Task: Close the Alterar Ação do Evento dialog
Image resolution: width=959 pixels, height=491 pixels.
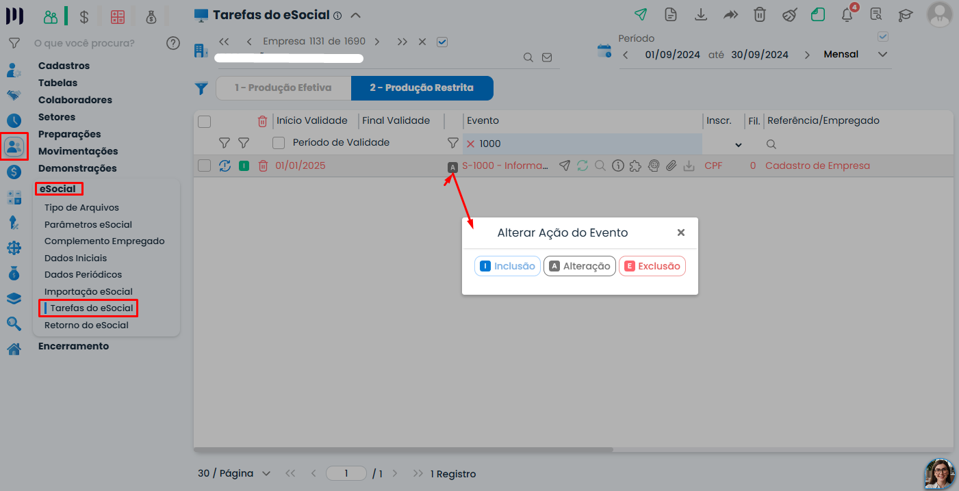Action: coord(681,233)
